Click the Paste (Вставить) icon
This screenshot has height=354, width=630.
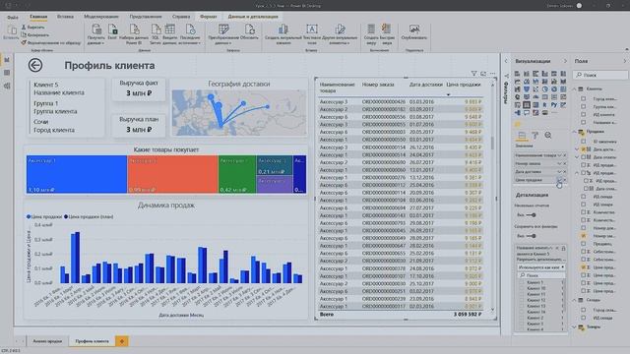pos(12,30)
